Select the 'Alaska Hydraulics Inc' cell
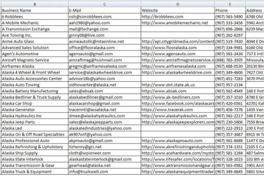This screenshot has width=264, height=176. (35, 116)
